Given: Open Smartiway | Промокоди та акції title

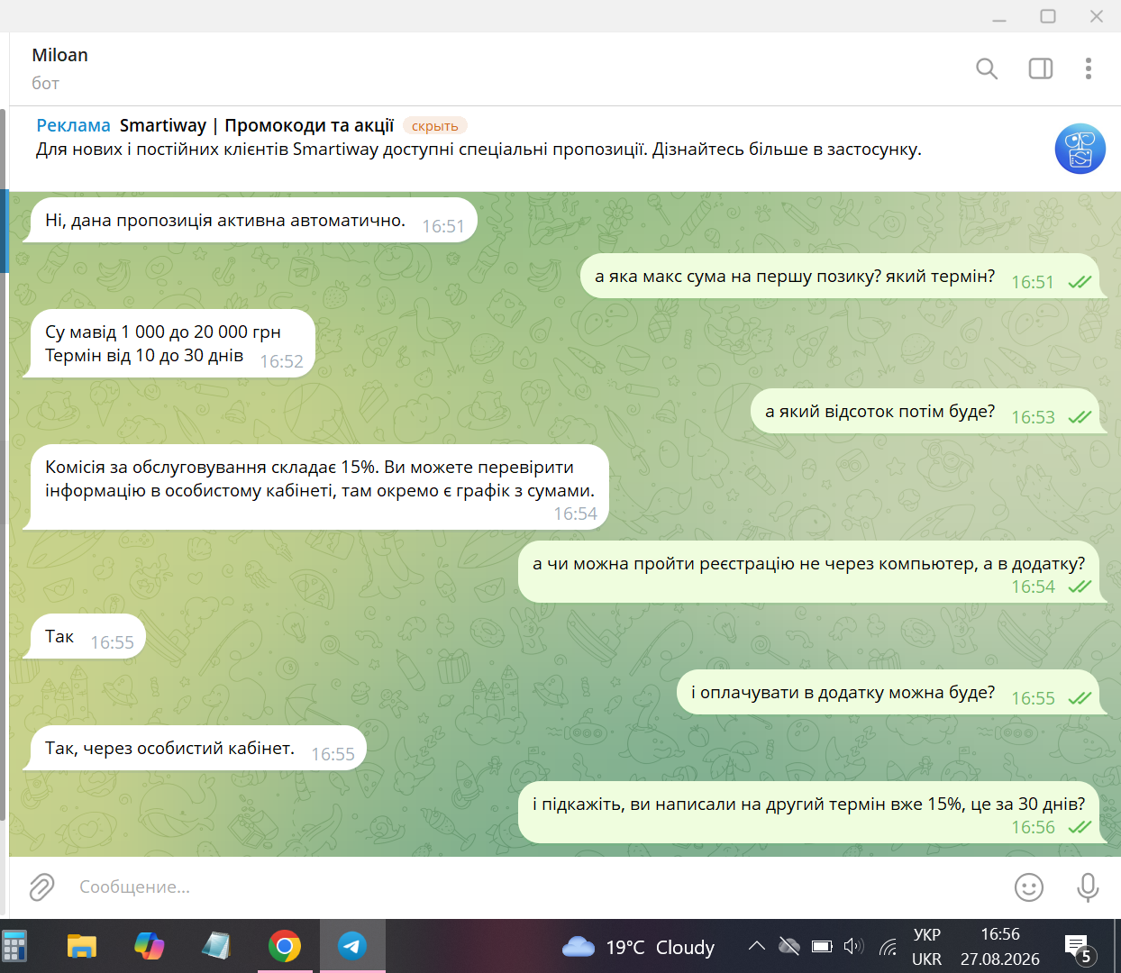Looking at the screenshot, I should pyautogui.click(x=257, y=125).
